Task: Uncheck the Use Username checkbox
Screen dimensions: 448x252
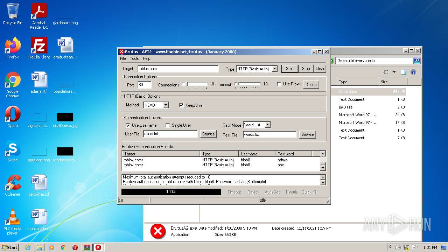Action: point(128,125)
